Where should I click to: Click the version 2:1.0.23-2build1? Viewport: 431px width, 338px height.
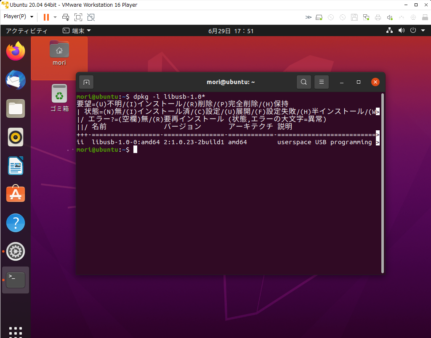click(194, 142)
